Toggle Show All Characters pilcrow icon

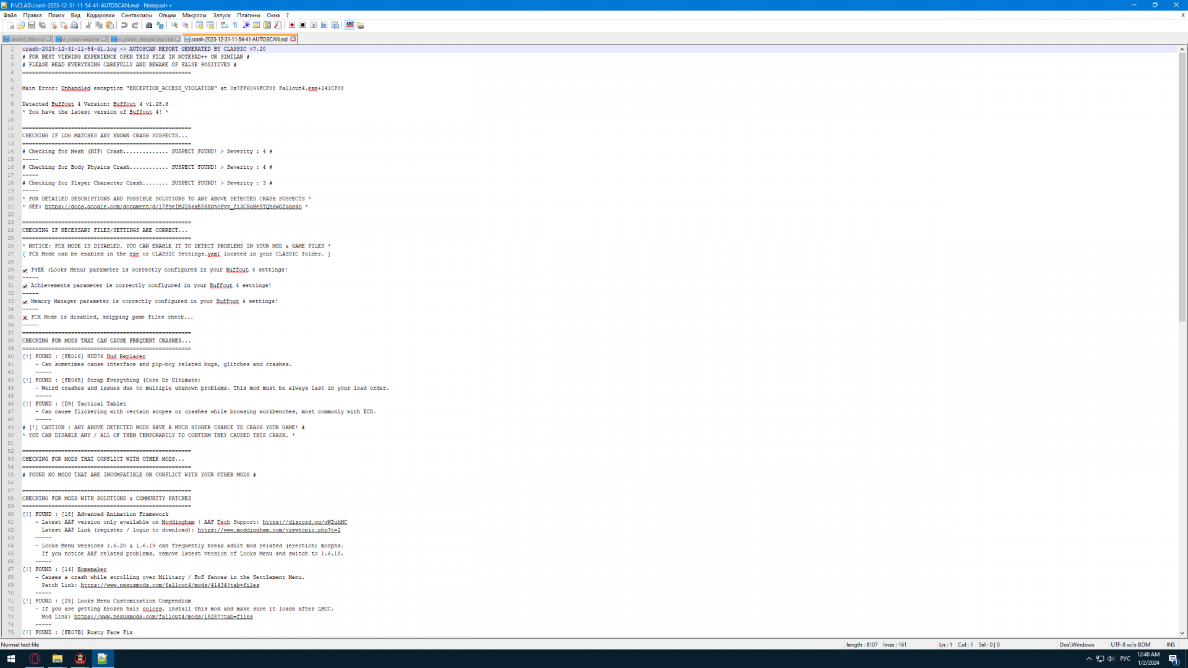(235, 25)
